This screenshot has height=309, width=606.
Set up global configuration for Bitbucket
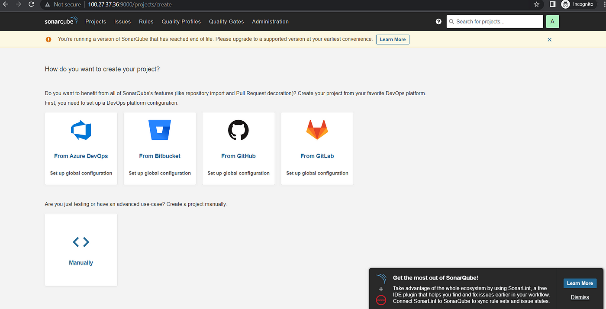(x=160, y=173)
